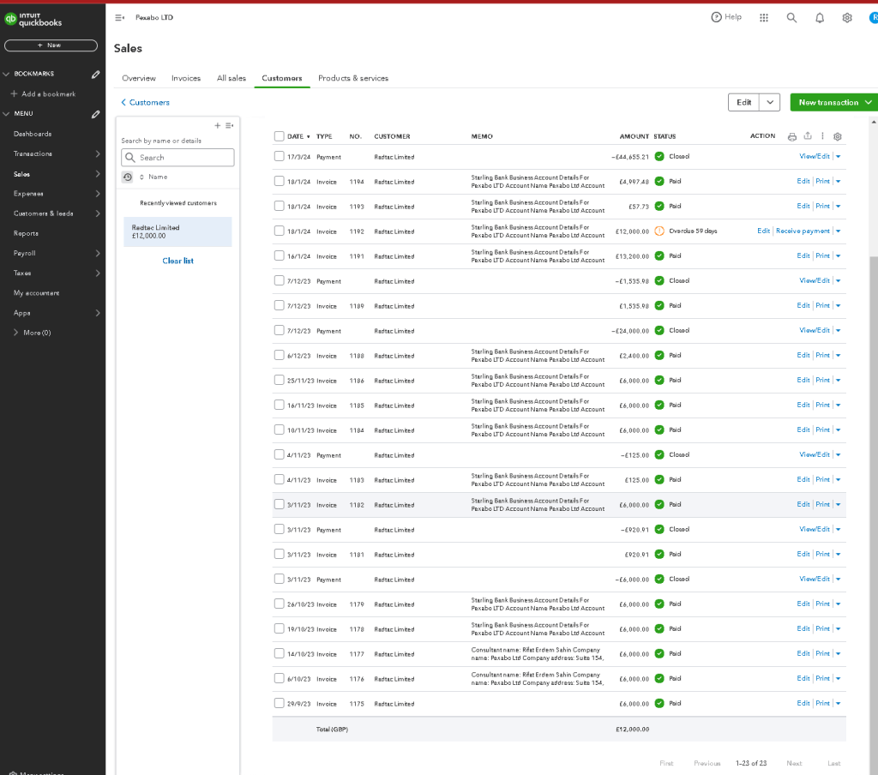
Task: Add a new customer with plus icon
Action: tap(217, 125)
